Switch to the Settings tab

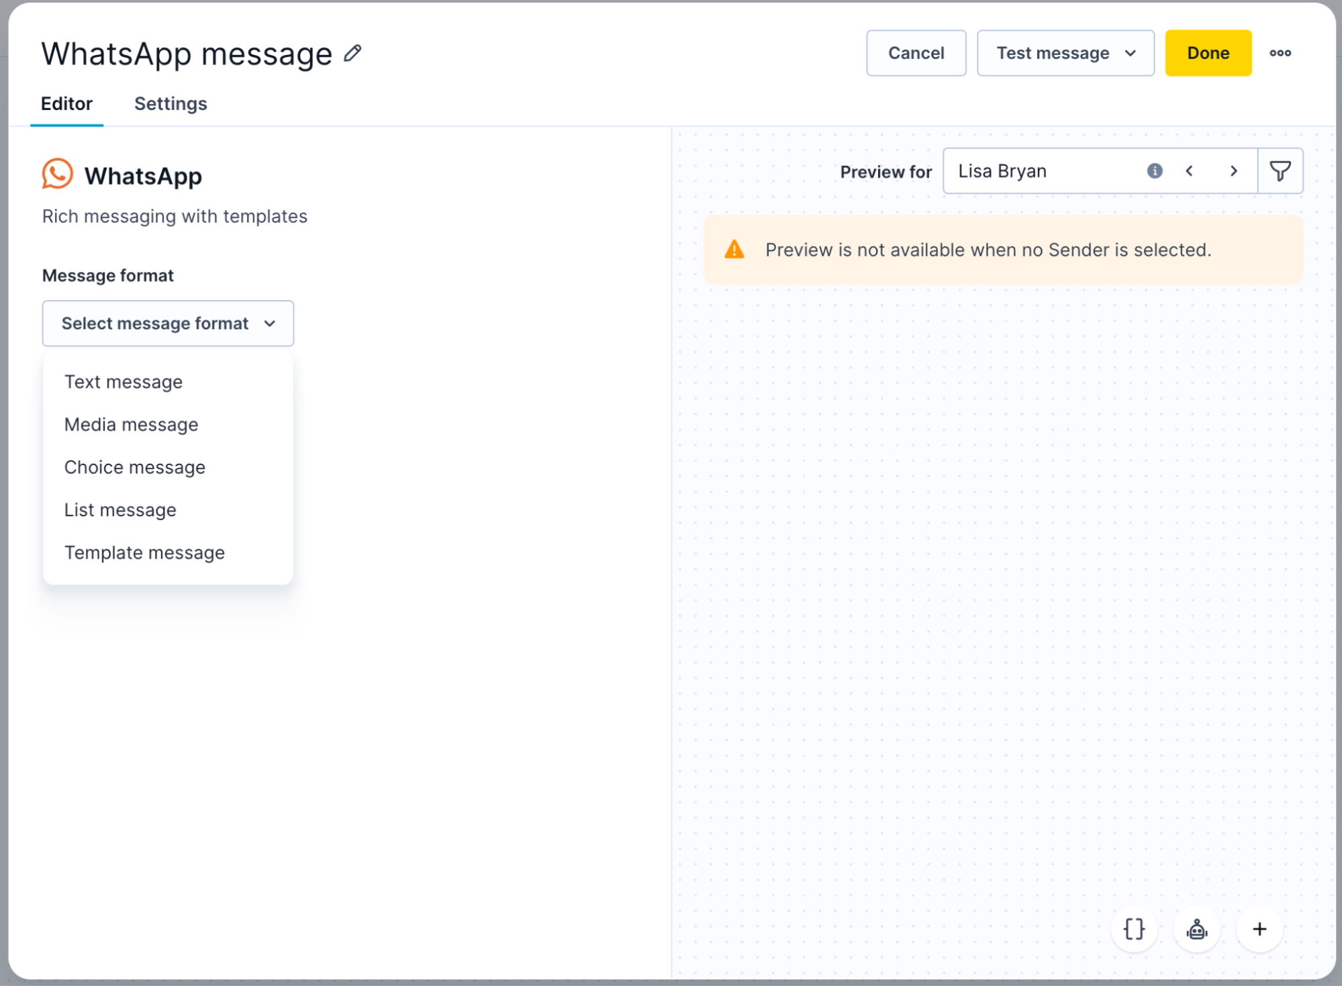pos(171,104)
